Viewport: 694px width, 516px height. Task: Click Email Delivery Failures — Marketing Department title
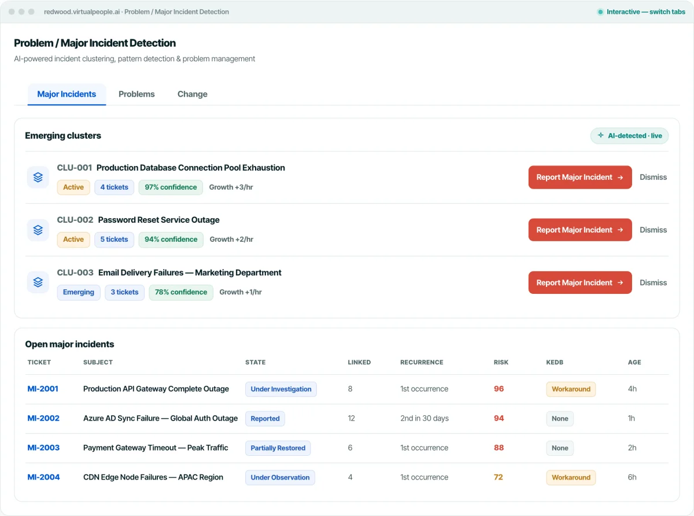[190, 272]
